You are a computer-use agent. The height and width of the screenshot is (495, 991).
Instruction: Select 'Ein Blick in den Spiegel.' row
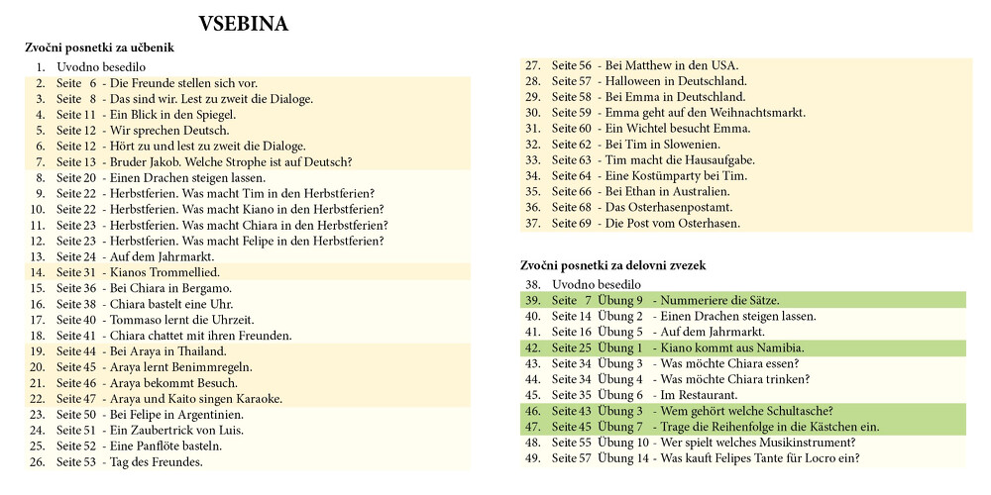(x=248, y=114)
